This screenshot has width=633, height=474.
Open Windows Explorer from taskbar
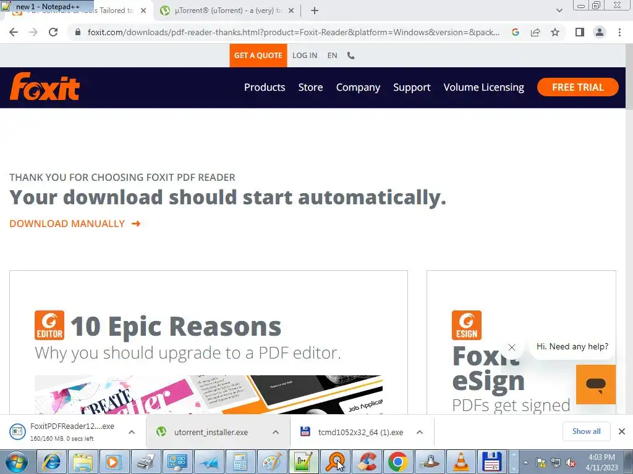[83, 462]
